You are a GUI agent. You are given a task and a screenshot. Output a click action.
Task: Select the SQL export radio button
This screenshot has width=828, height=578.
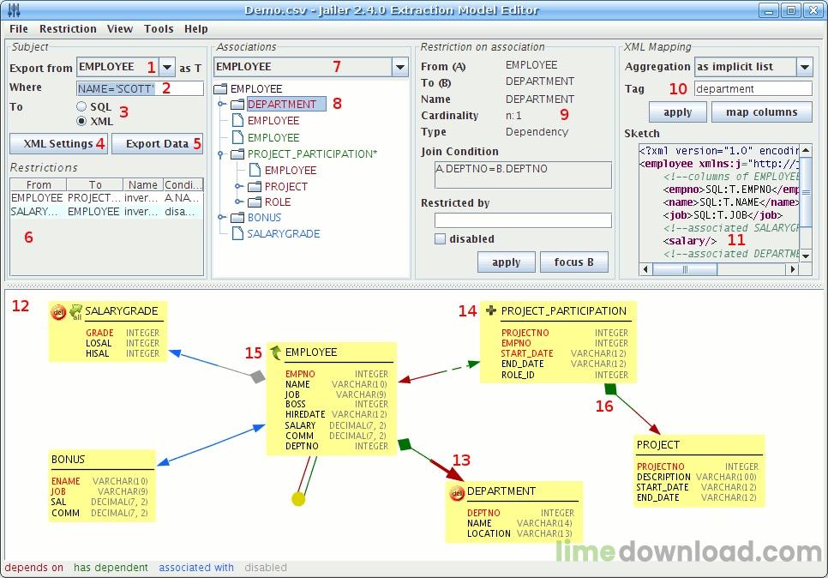[81, 106]
